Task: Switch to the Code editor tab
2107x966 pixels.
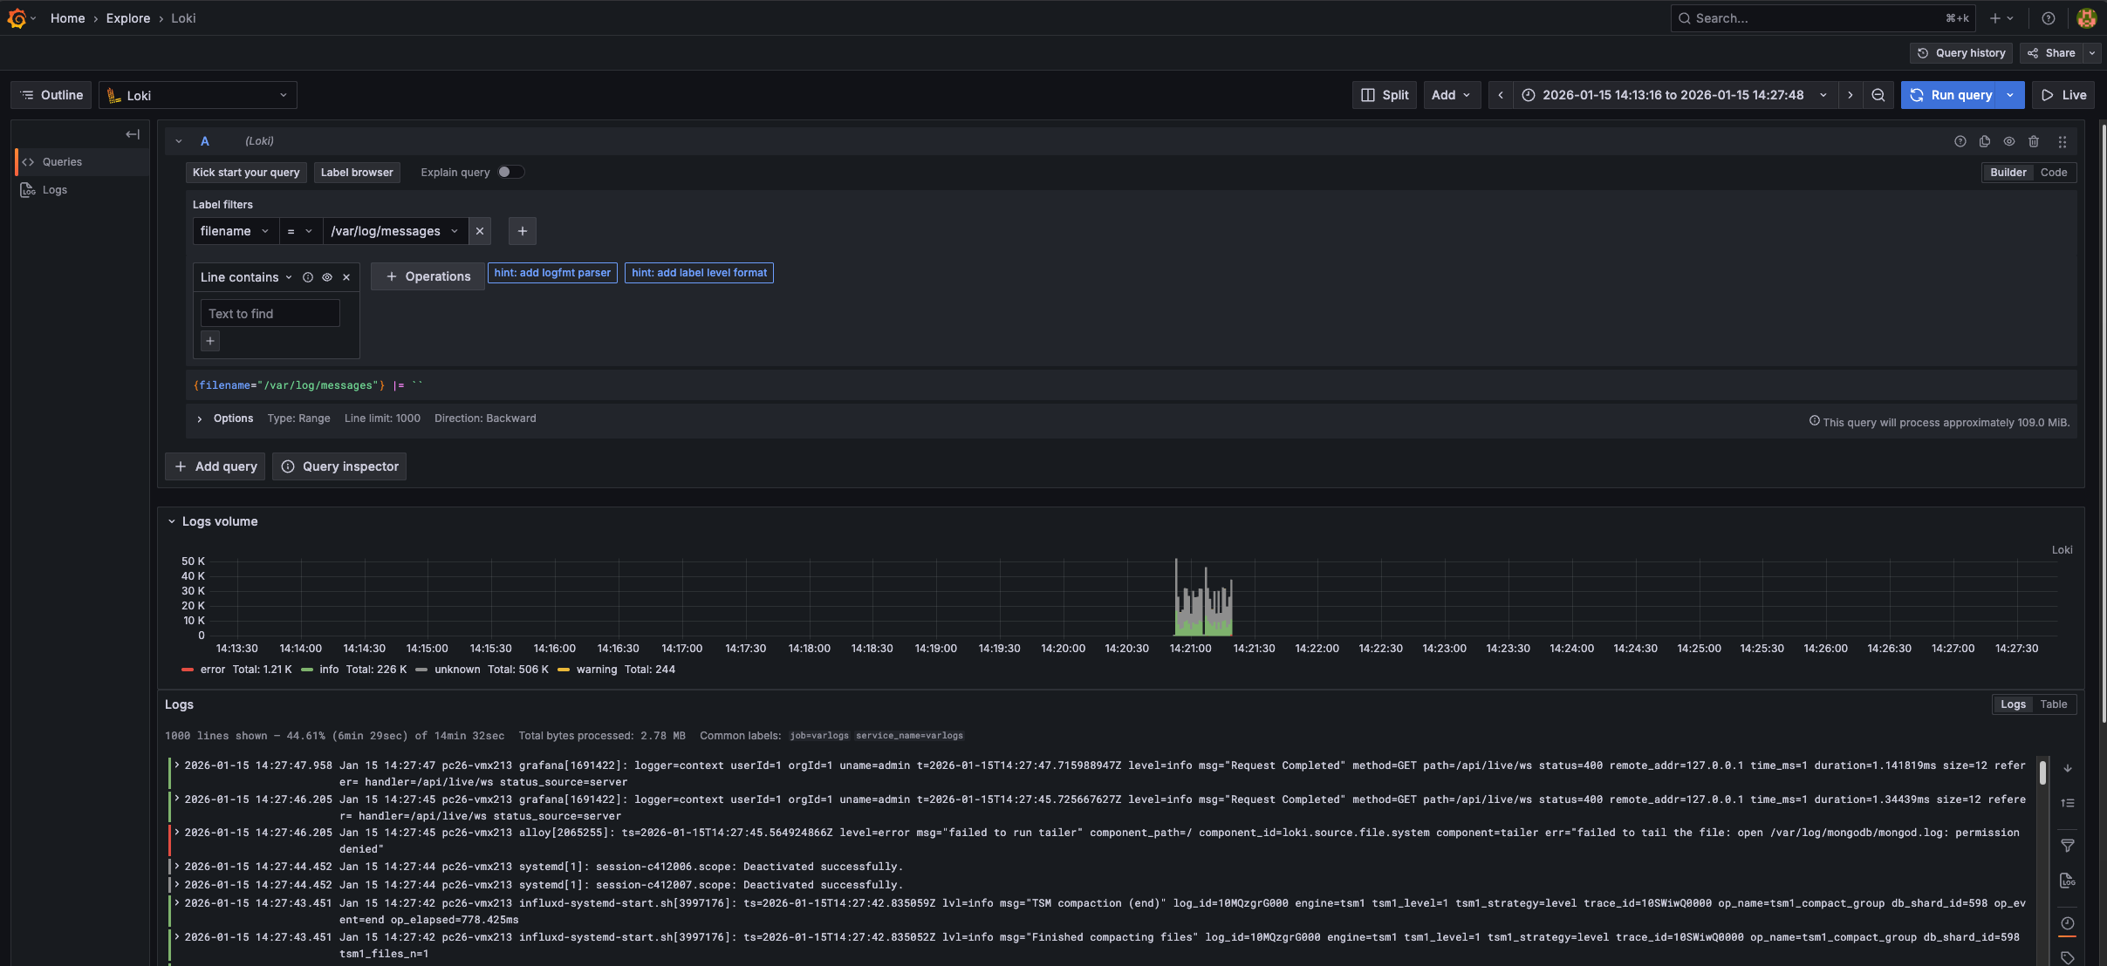Action: [2054, 173]
